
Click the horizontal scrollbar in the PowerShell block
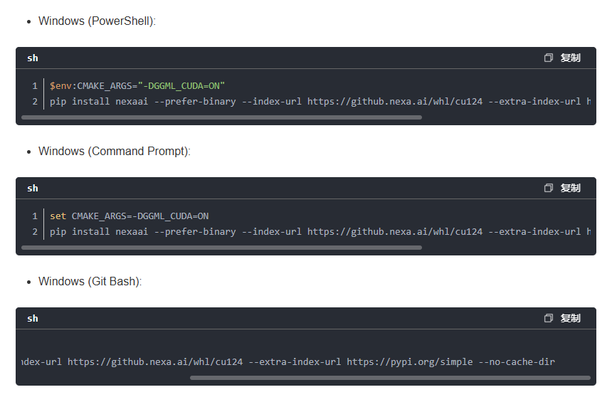pos(221,117)
